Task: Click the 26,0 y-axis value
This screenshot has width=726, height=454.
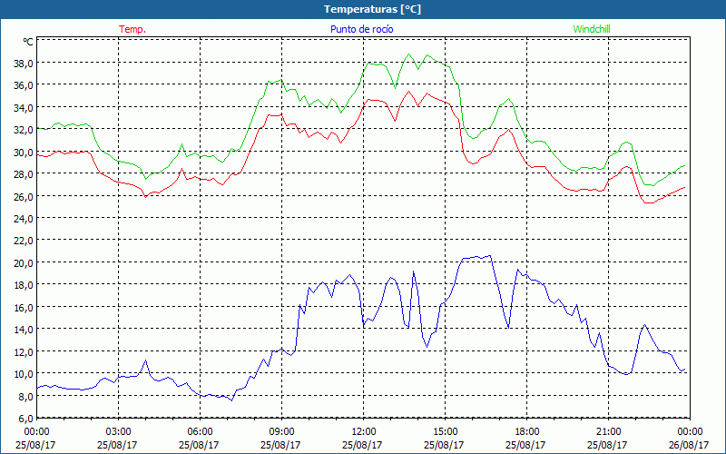Action: 24,196
